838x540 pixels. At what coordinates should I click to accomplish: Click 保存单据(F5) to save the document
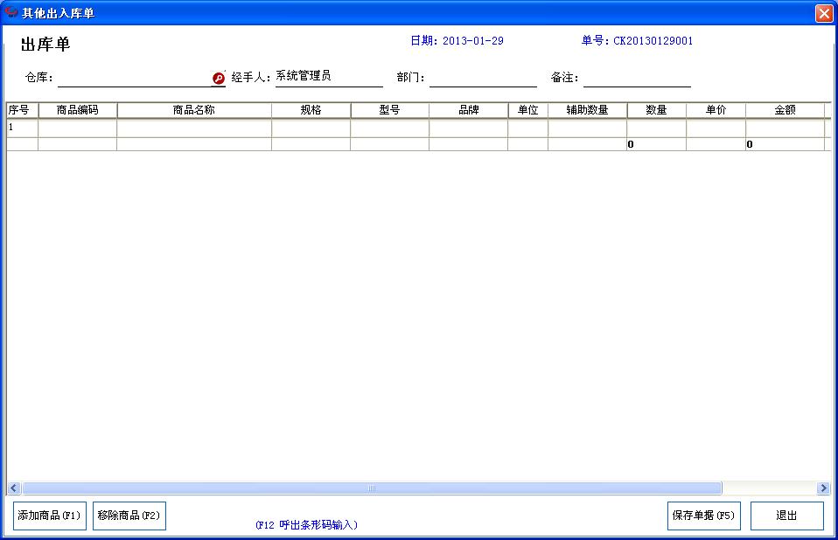pyautogui.click(x=702, y=516)
